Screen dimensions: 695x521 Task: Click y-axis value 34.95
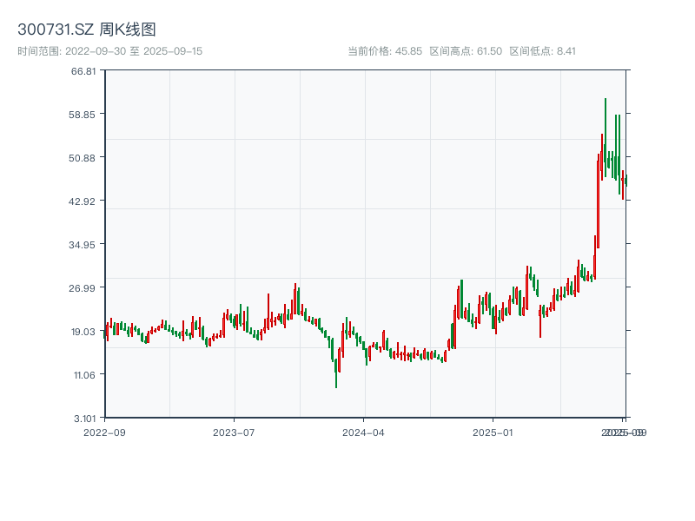click(82, 245)
